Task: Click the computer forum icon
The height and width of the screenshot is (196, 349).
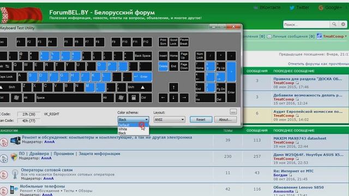Action: coord(15,140)
